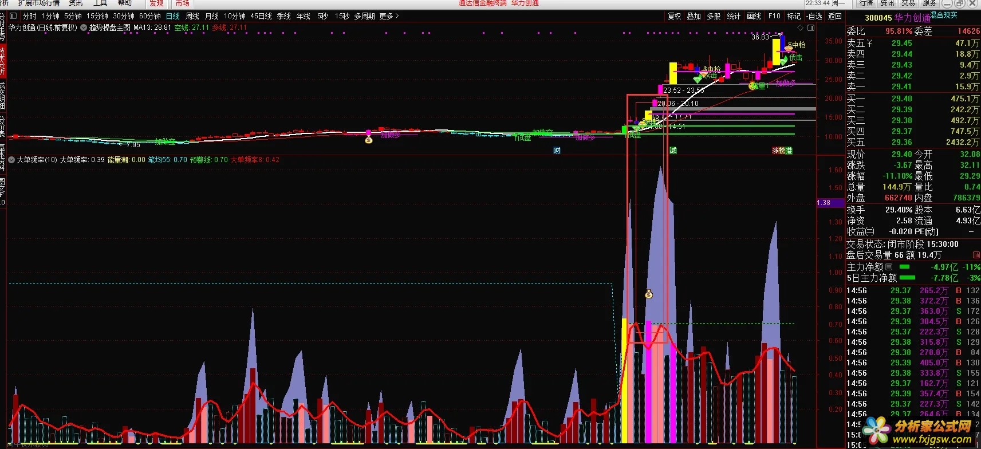
Task: Click the 委比 value 95.81%
Action: pyautogui.click(x=899, y=31)
